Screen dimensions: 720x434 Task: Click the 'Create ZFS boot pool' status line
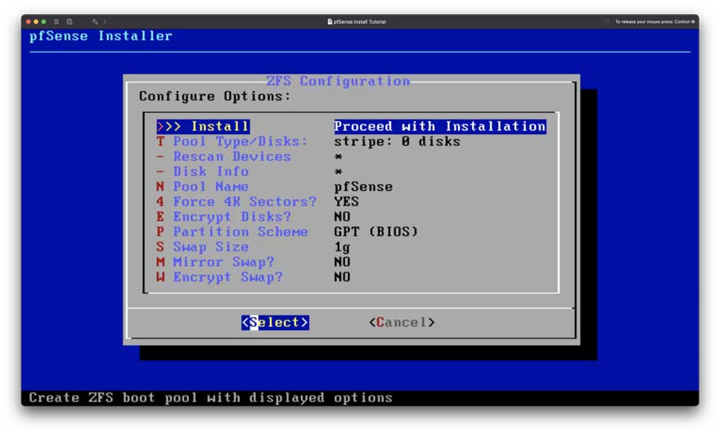tap(211, 398)
